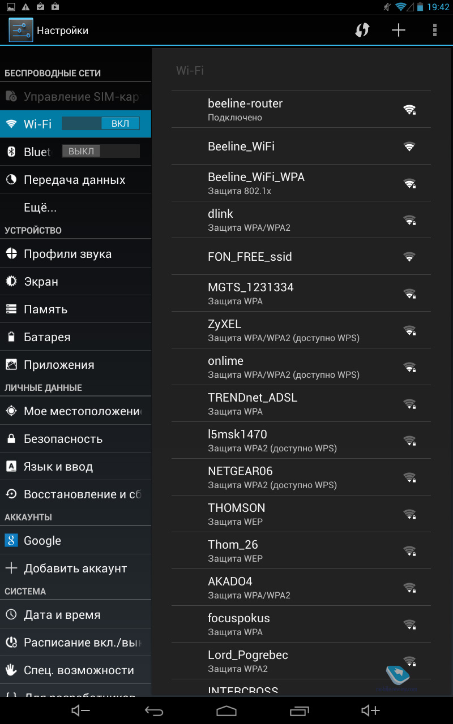The width and height of the screenshot is (453, 724).
Task: Select the ZyXEL network
Action: click(x=301, y=330)
